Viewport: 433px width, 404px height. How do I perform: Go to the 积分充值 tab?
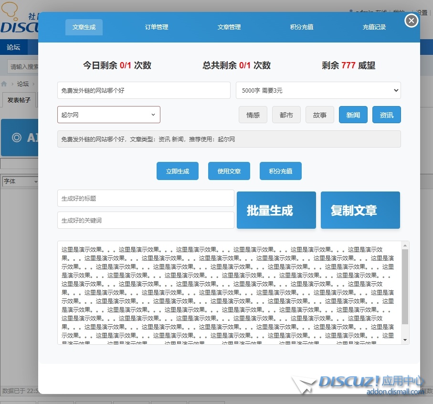302,27
